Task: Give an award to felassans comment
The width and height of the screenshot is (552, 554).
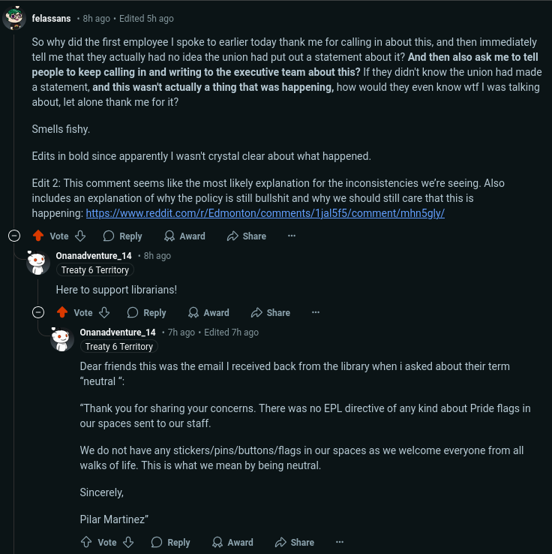Action: point(184,236)
